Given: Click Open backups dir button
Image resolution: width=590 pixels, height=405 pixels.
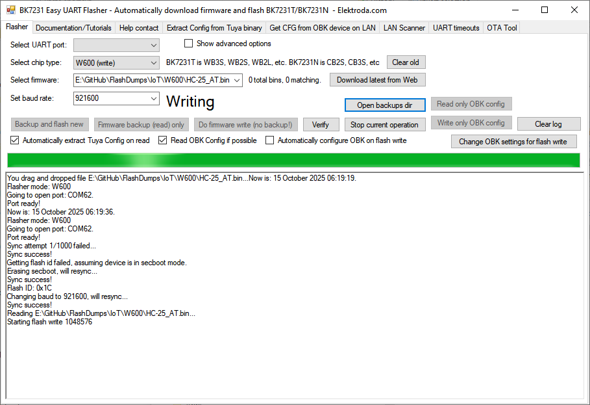Looking at the screenshot, I should (x=385, y=105).
